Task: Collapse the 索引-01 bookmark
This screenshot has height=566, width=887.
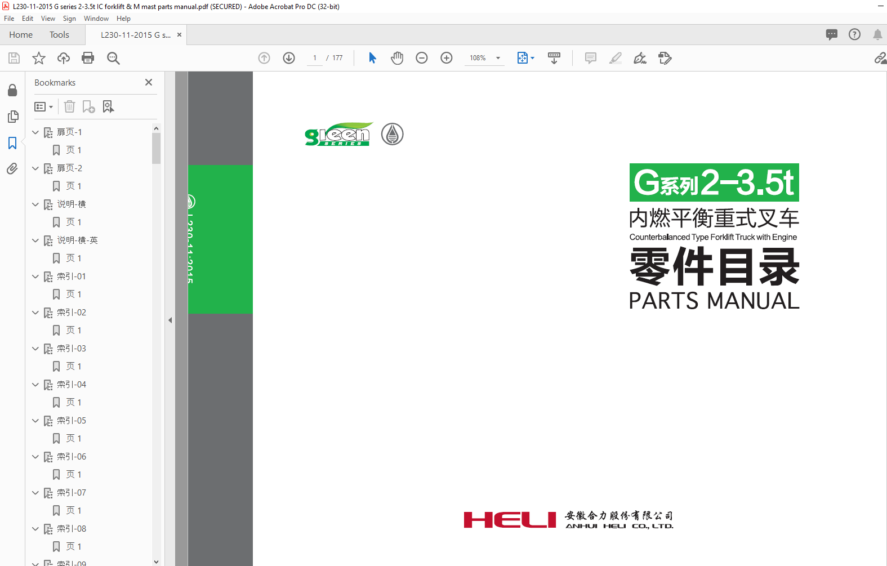Action: (35, 277)
